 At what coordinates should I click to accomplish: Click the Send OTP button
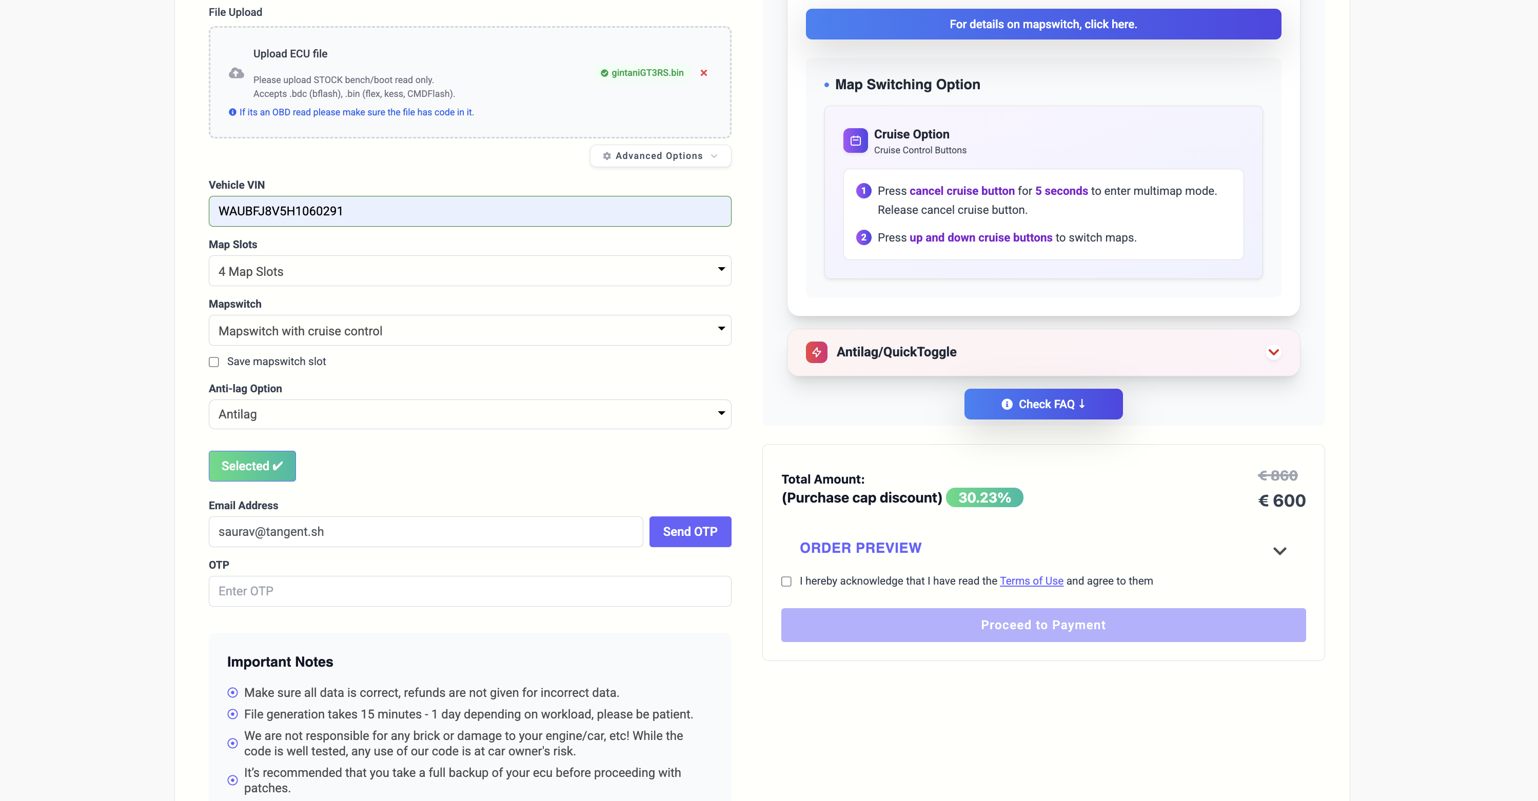(x=689, y=531)
